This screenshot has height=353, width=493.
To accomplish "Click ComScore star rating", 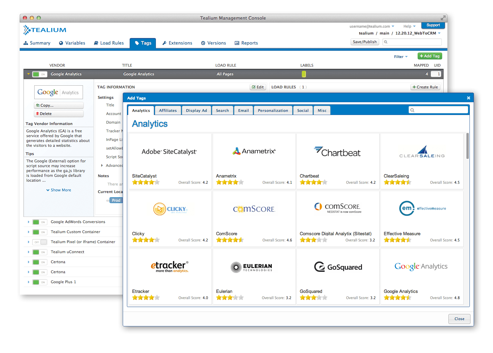I will pos(230,240).
